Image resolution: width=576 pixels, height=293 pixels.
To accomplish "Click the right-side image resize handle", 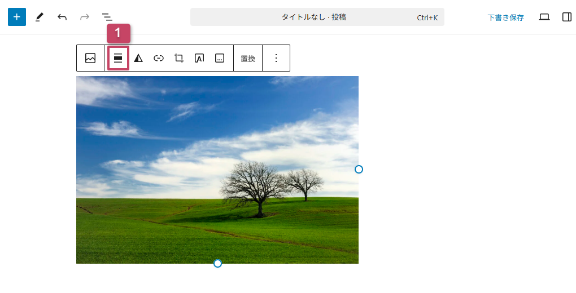I will point(359,169).
